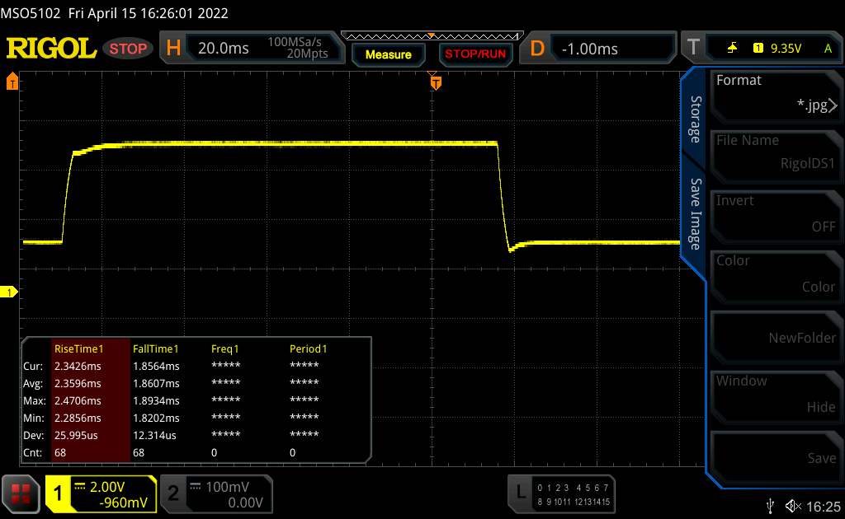Toggle the Invert OFF option
This screenshot has width=845, height=519.
click(x=776, y=215)
